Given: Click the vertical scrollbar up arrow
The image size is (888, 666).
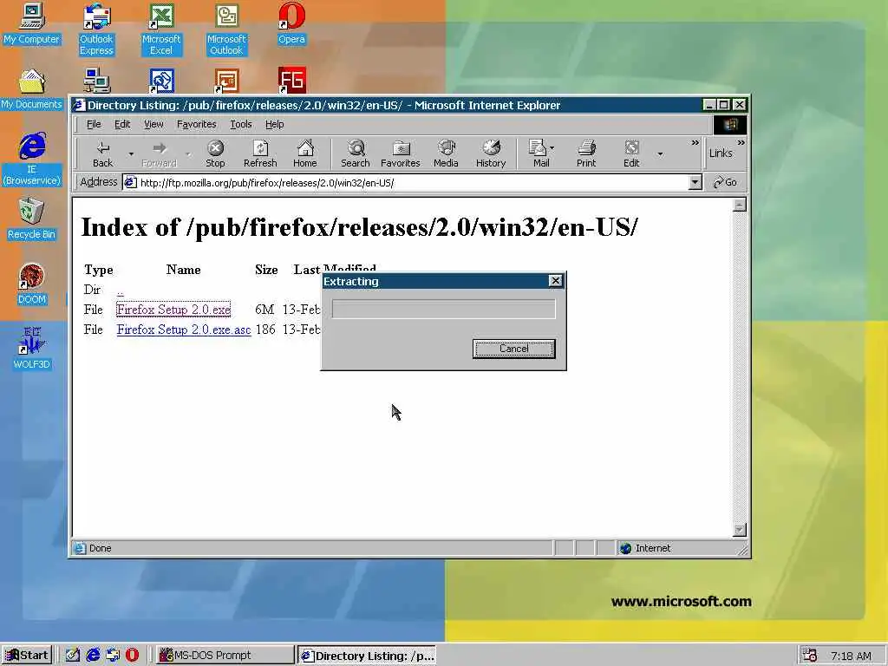Looking at the screenshot, I should coord(739,205).
